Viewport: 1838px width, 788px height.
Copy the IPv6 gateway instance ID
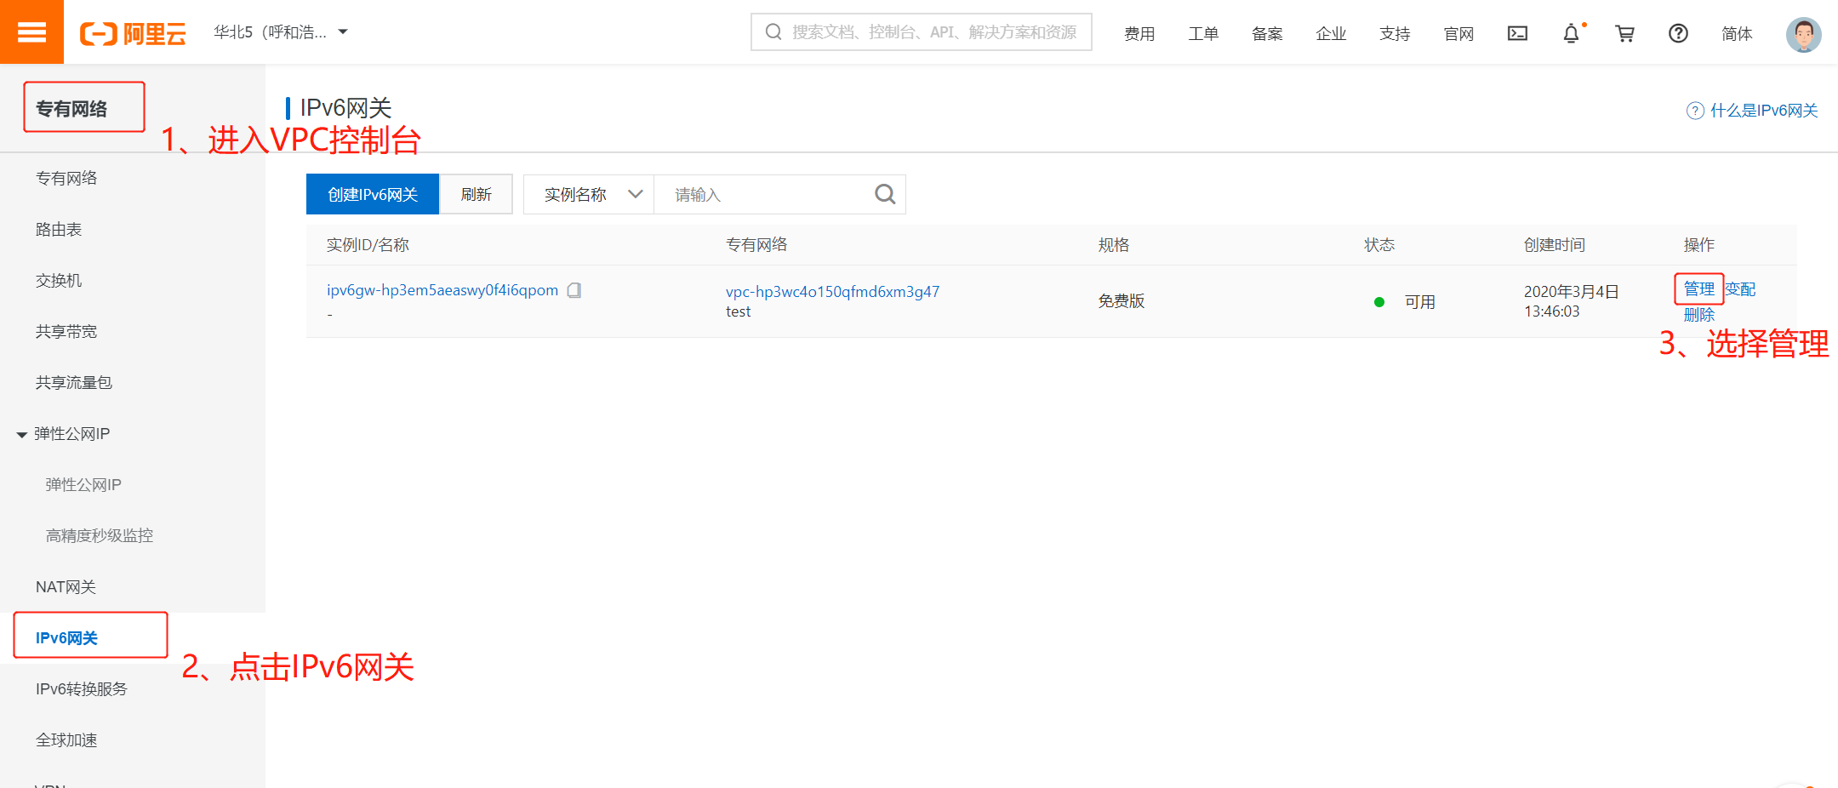tap(574, 290)
